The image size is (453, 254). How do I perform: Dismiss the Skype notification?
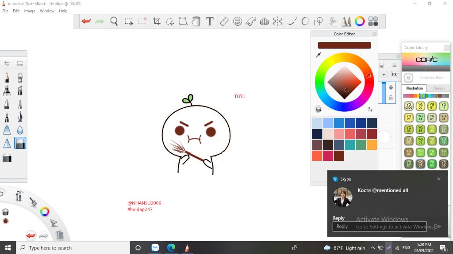point(438,179)
